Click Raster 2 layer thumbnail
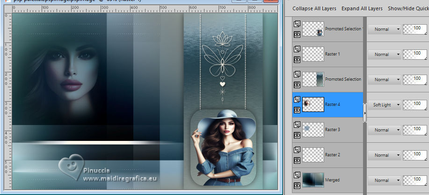Image resolution: width=429 pixels, height=195 pixels. [x=313, y=154]
